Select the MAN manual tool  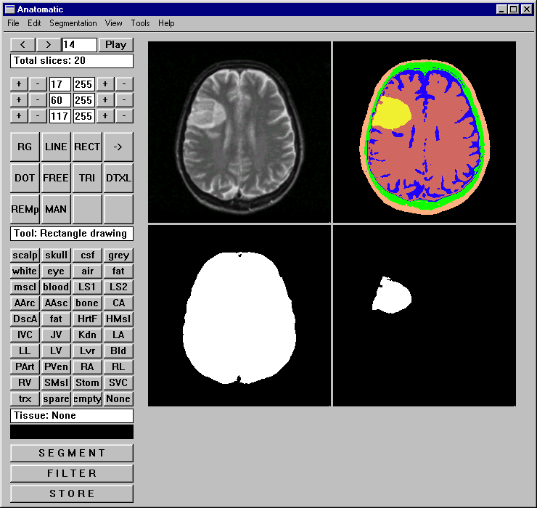tap(56, 209)
